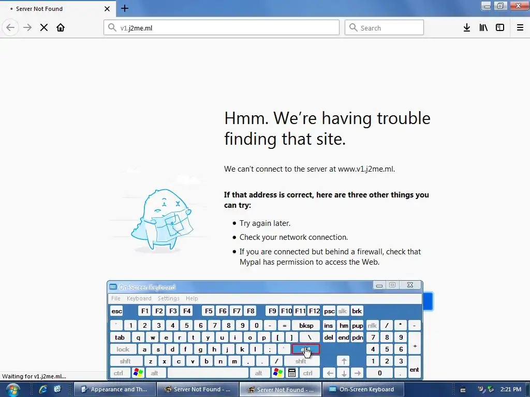The width and height of the screenshot is (530, 397).
Task: Select the Server Not Found browser tab
Action: click(x=57, y=9)
